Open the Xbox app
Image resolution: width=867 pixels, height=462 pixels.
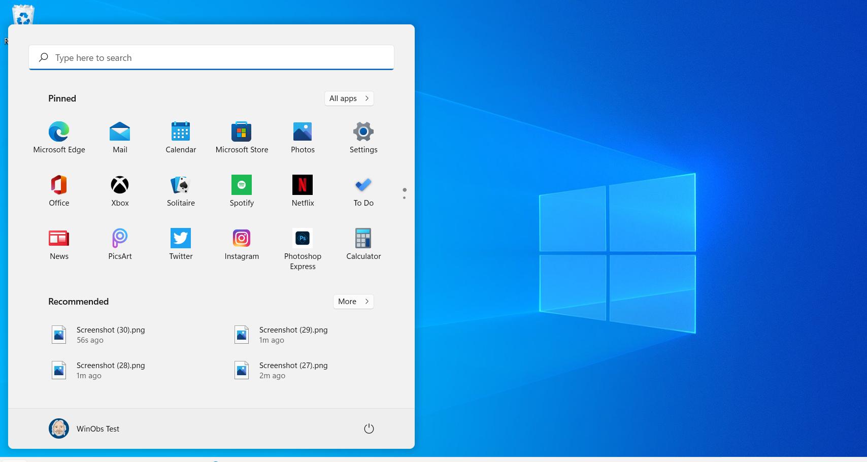[120, 191]
